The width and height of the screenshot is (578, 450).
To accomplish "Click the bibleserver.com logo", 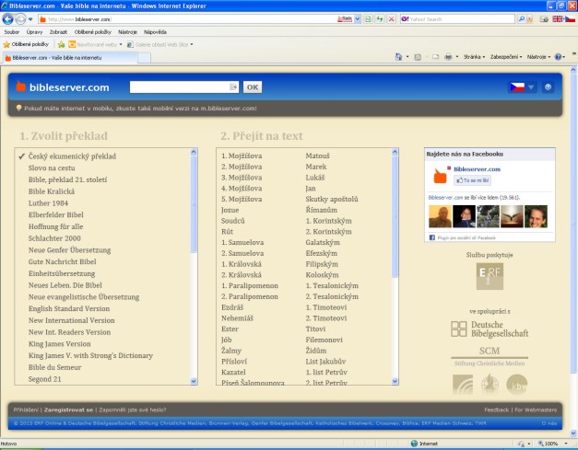I will point(63,87).
